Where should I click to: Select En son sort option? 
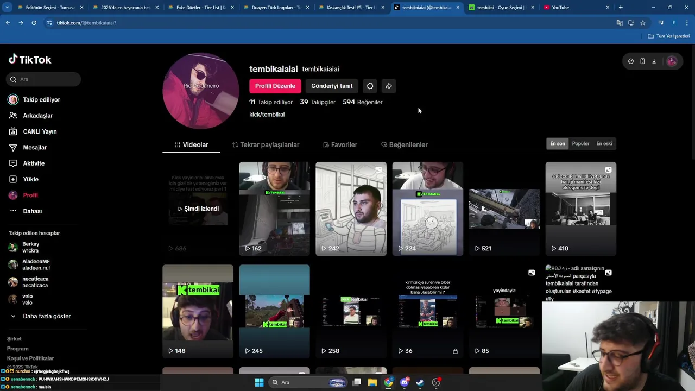(x=558, y=143)
